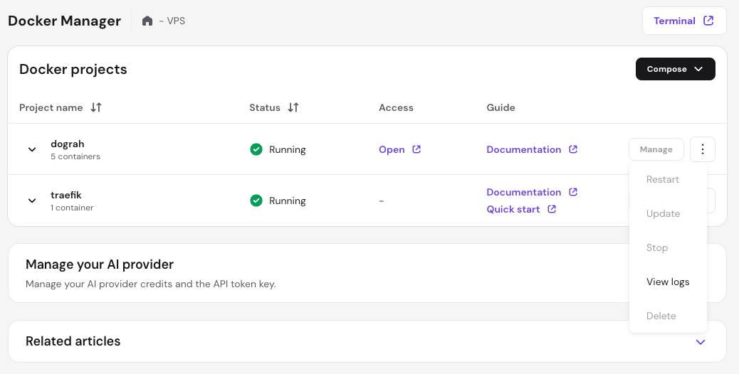Click external link icon beside Open
739x374 pixels.
click(417, 149)
